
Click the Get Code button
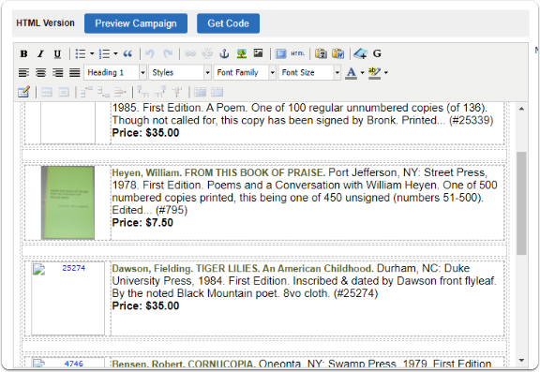[228, 23]
